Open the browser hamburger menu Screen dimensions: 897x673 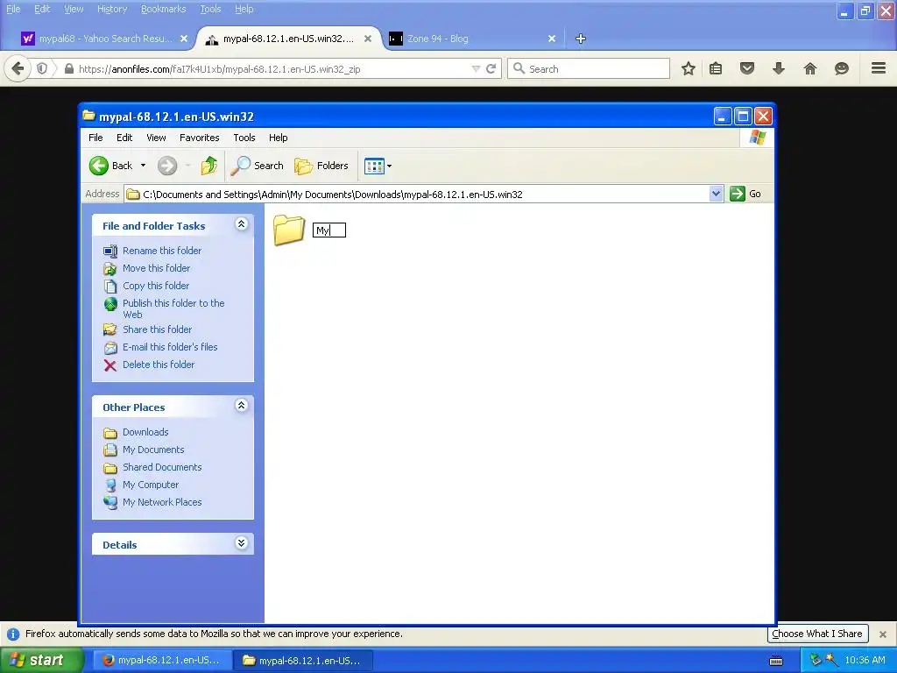[x=879, y=68]
